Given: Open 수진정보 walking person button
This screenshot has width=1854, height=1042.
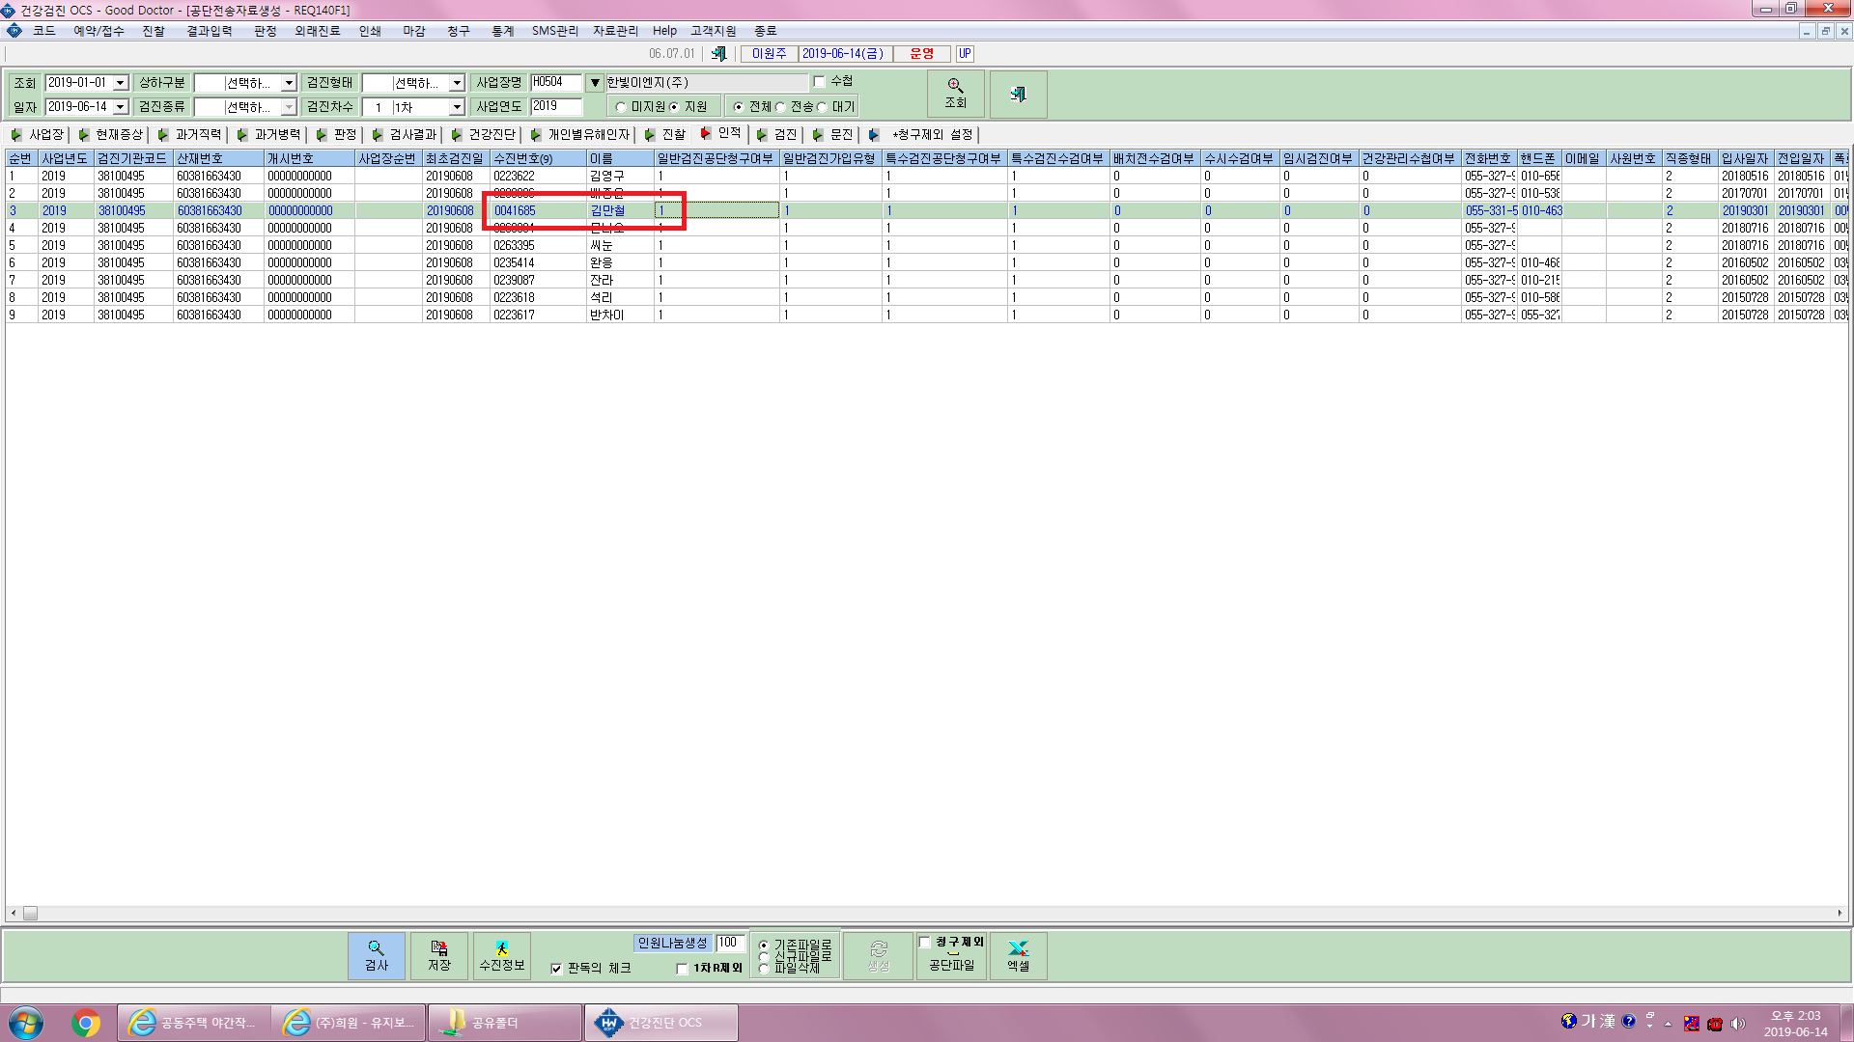Looking at the screenshot, I should pos(502,955).
